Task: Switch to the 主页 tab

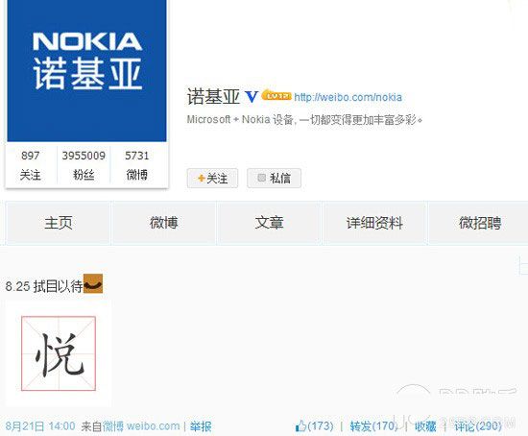Action: [x=59, y=223]
